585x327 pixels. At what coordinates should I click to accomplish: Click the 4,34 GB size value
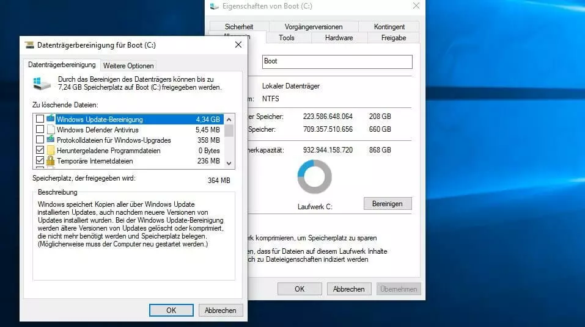[208, 119]
